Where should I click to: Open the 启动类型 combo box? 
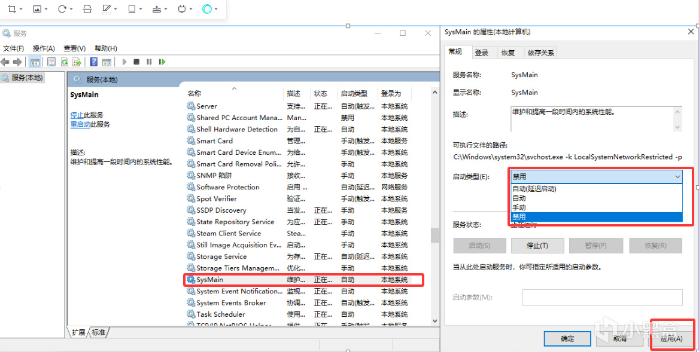tap(597, 177)
